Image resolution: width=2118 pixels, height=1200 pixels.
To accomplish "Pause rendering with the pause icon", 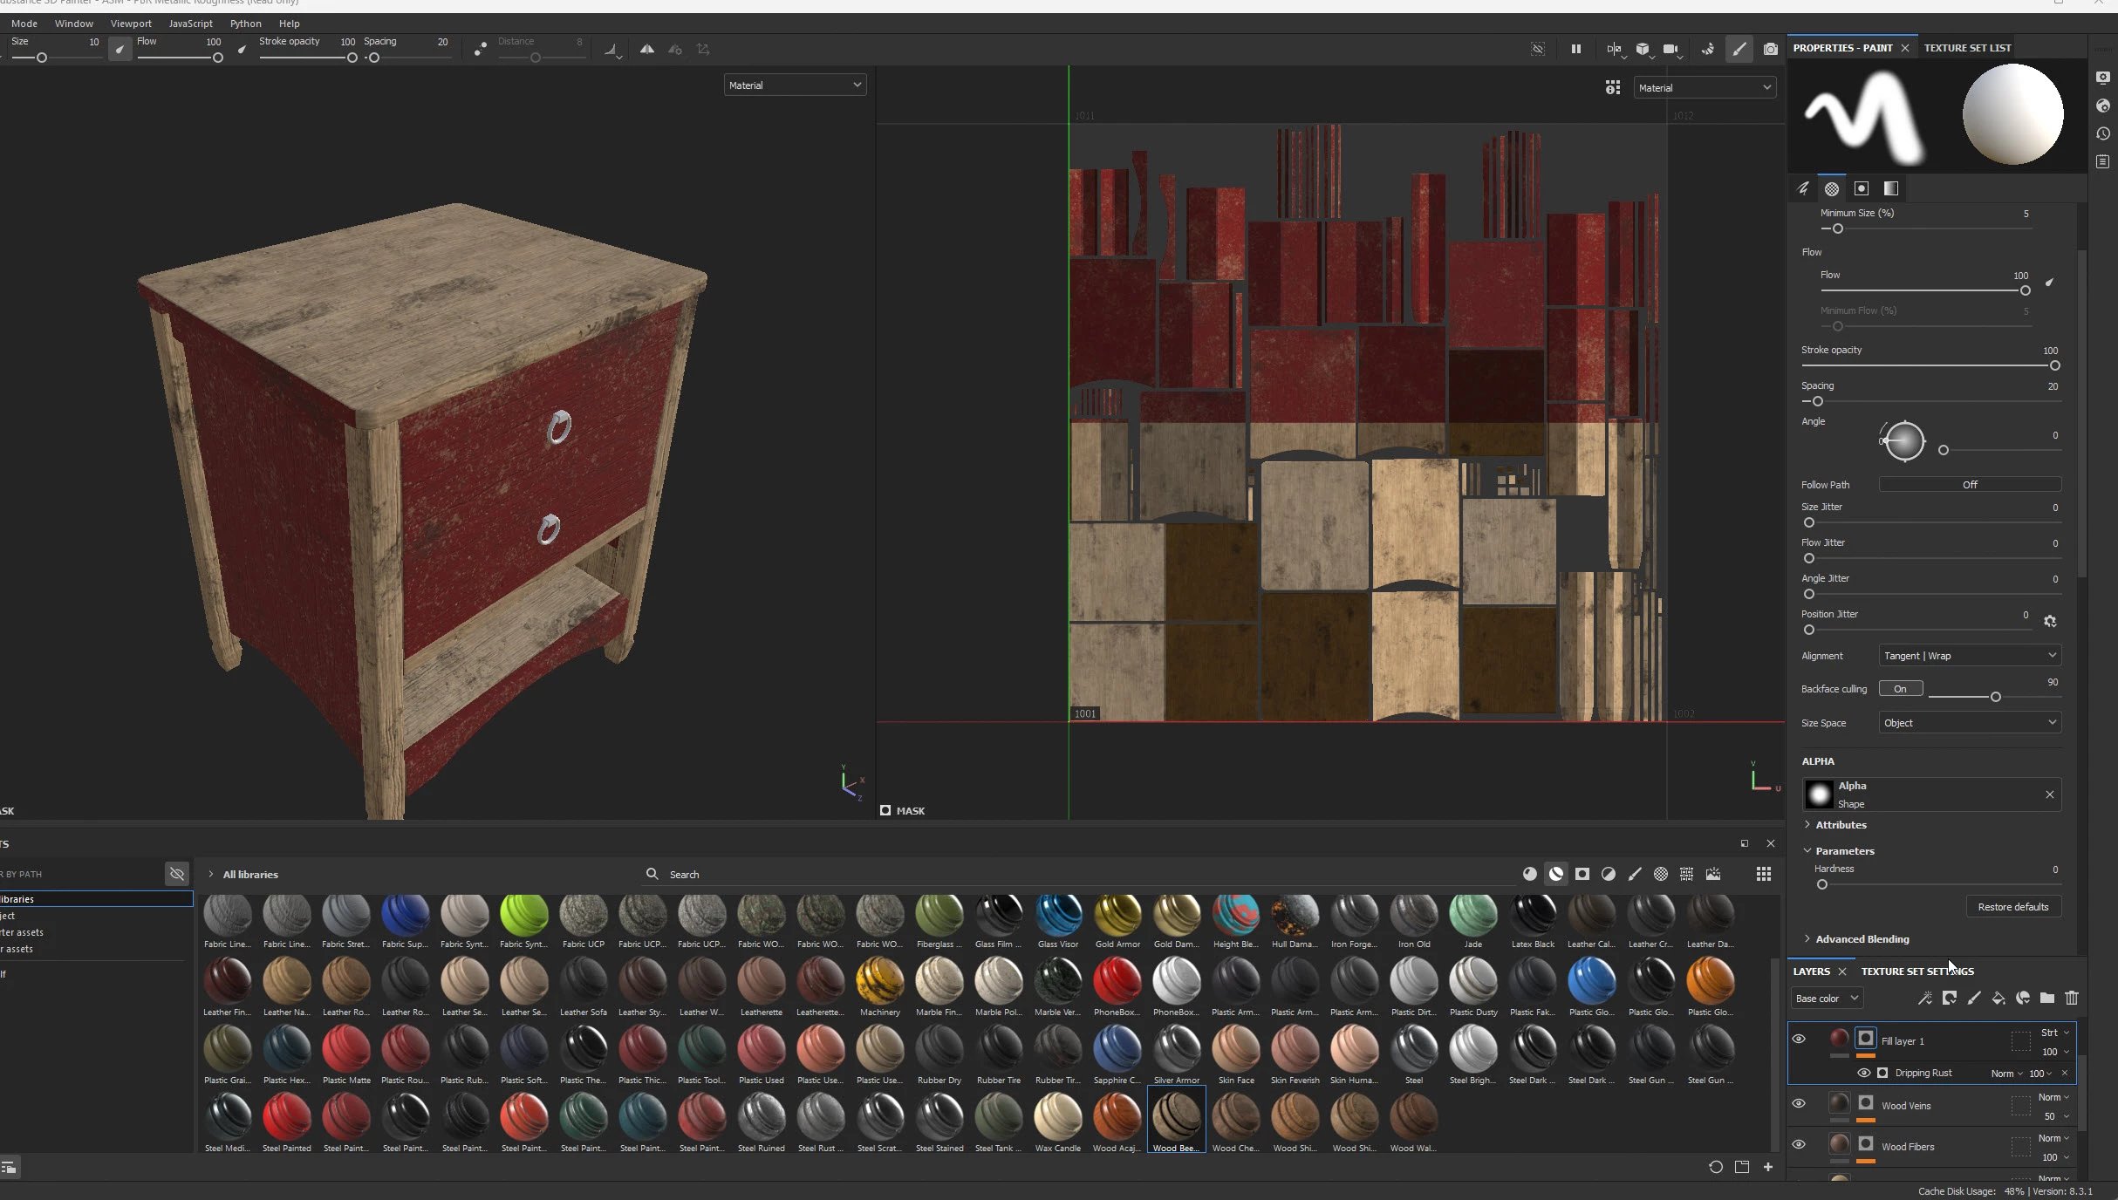I will pos(1575,50).
